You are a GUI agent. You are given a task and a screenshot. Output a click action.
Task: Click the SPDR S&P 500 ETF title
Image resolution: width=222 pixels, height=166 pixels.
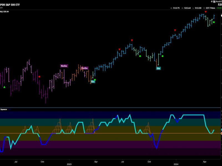tap(10, 5)
